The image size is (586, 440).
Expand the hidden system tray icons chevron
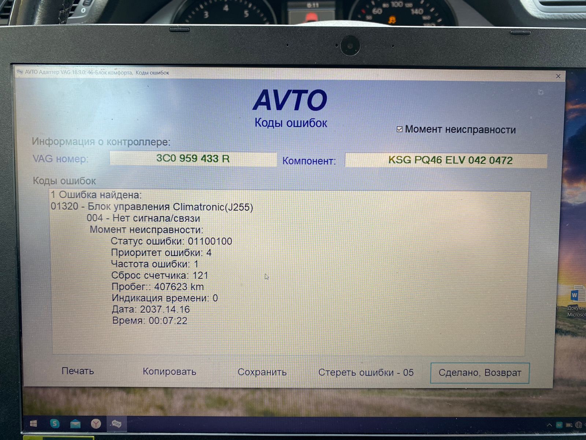click(x=549, y=425)
